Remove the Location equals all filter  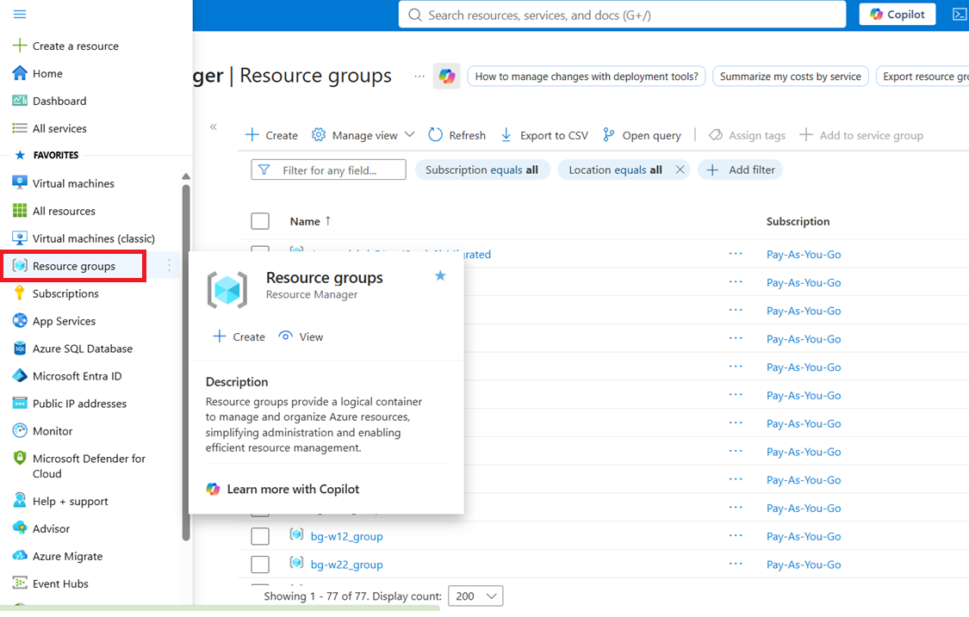[x=680, y=170]
